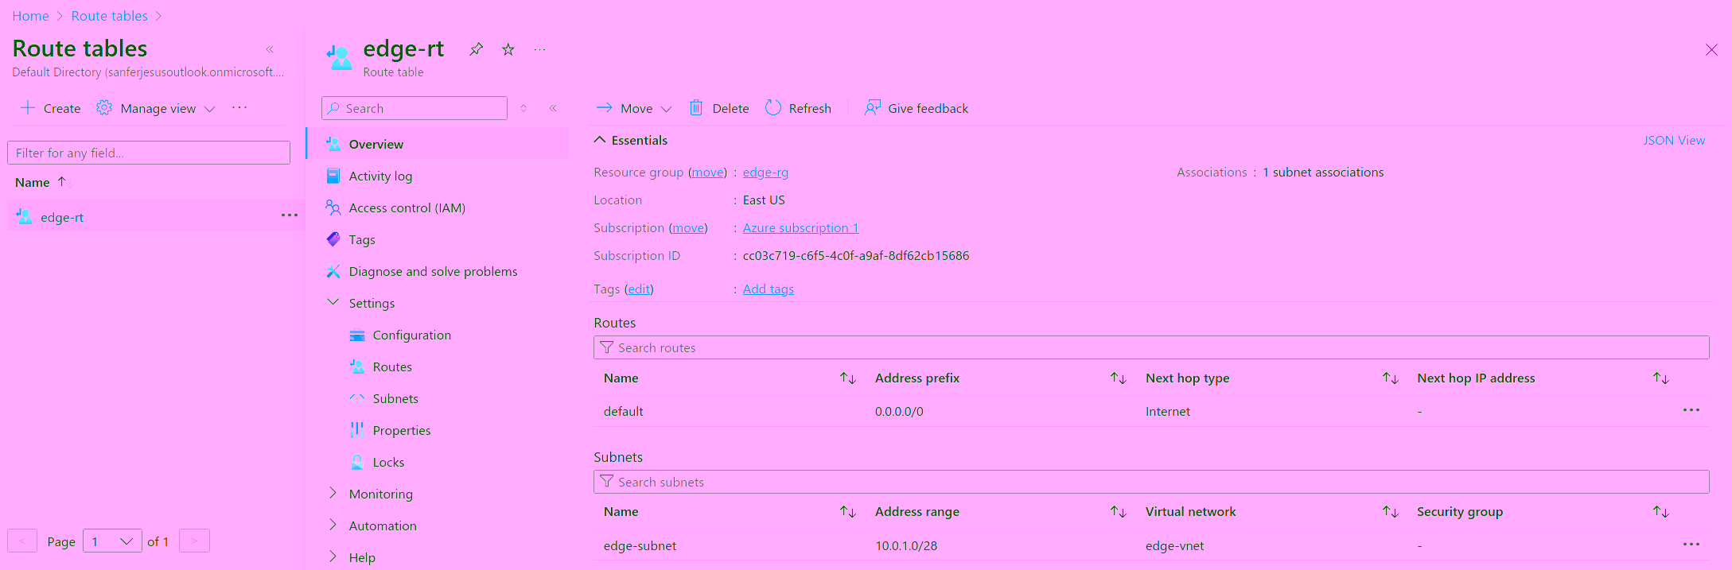The image size is (1732, 570).
Task: Open edge-rg resource group link
Action: pos(765,172)
